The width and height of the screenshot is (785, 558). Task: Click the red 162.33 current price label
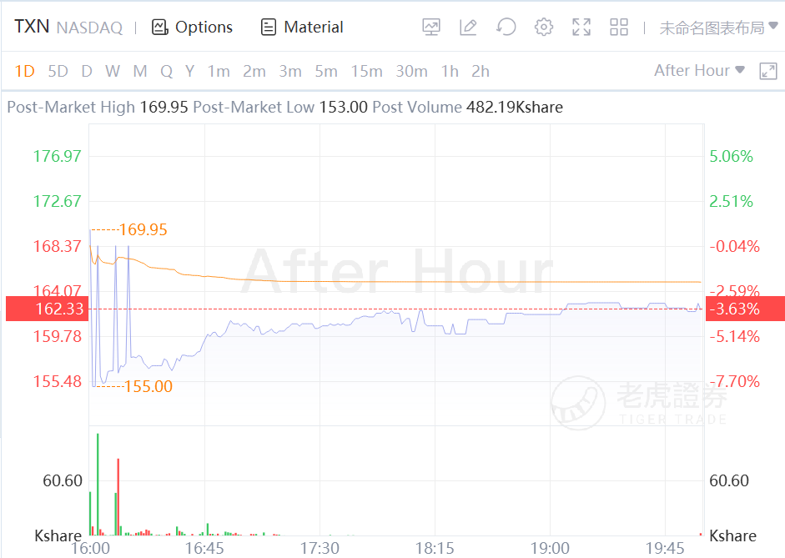point(47,309)
